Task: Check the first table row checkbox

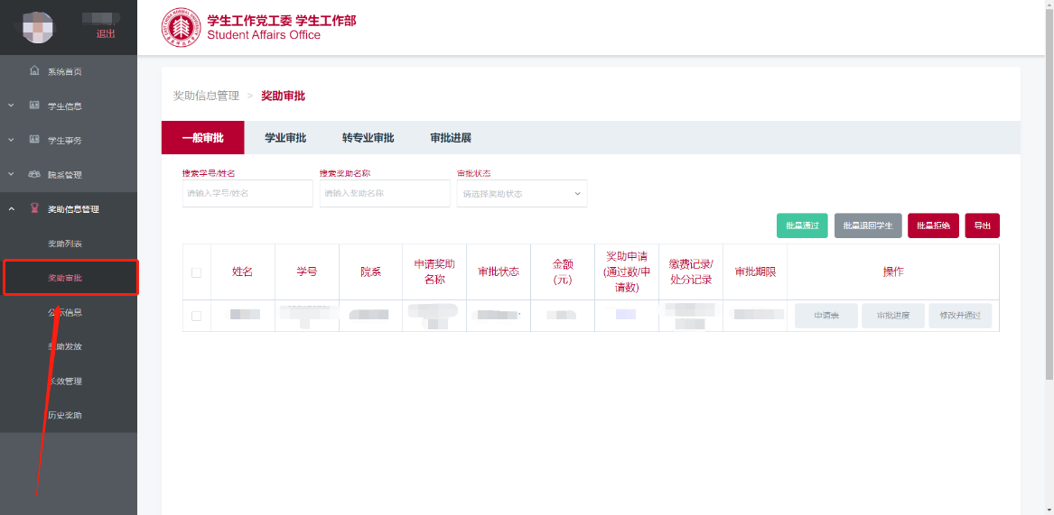Action: click(x=196, y=316)
